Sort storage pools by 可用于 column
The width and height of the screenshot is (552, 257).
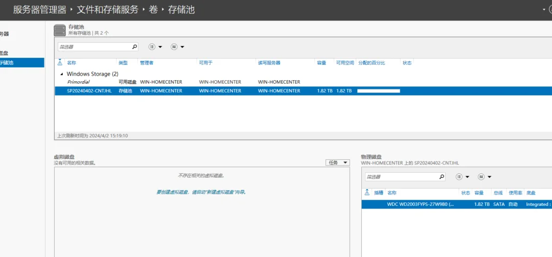tap(205, 63)
